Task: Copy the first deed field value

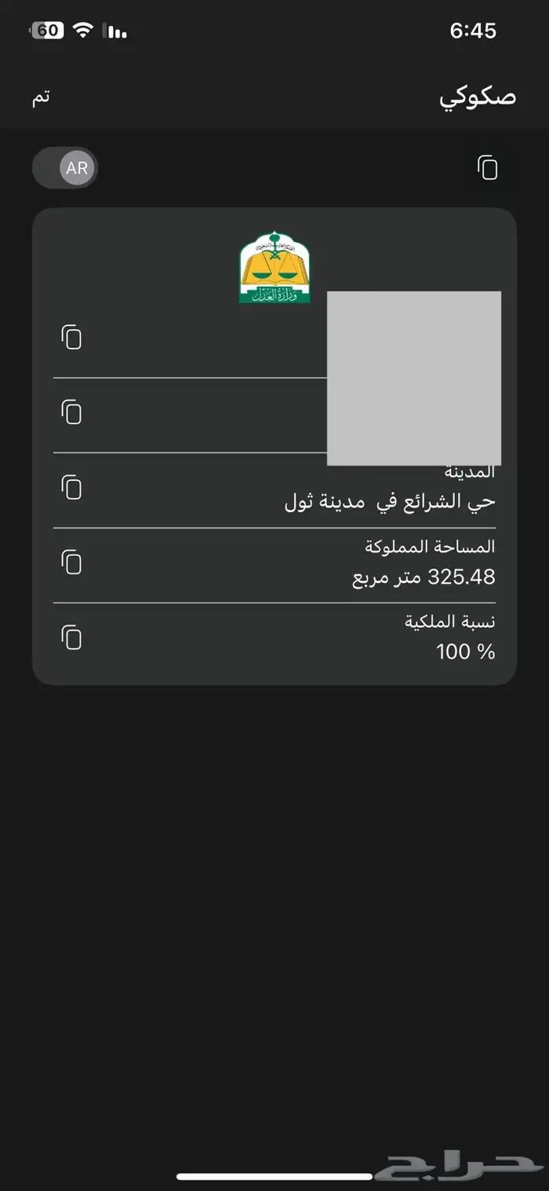Action: click(x=71, y=337)
